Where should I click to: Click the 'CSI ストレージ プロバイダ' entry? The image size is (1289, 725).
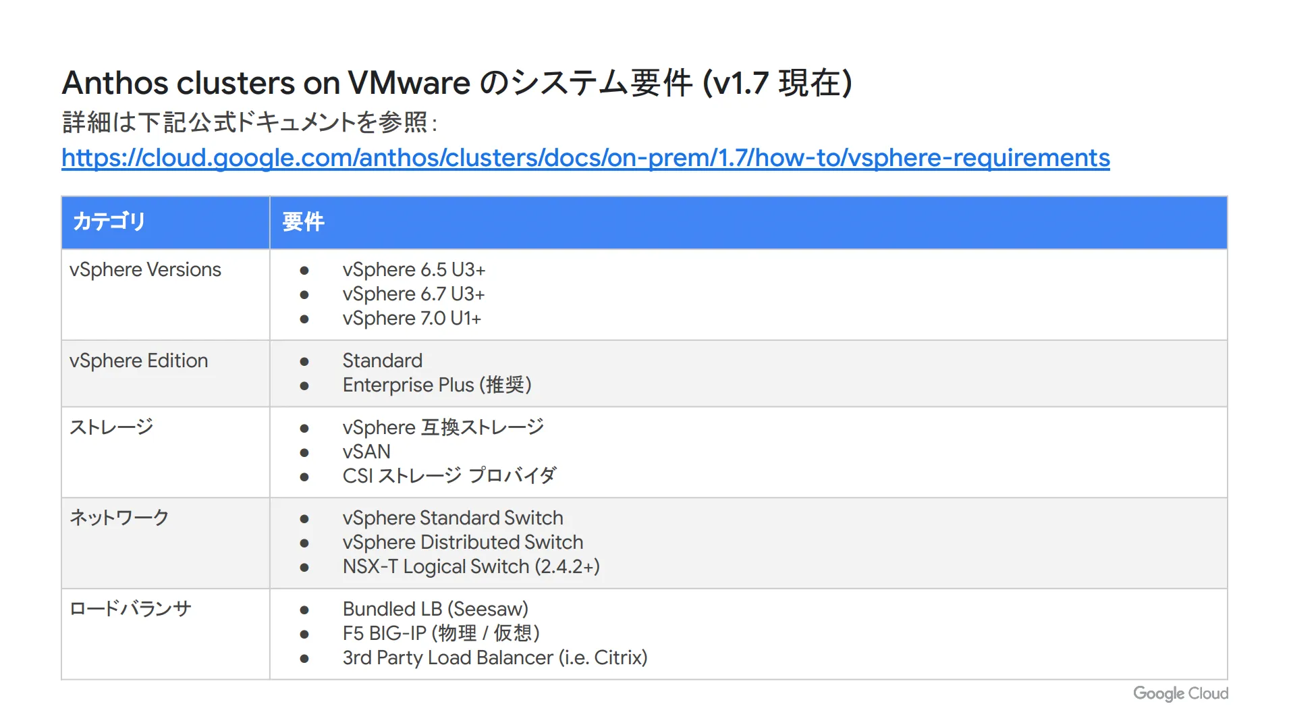(449, 476)
